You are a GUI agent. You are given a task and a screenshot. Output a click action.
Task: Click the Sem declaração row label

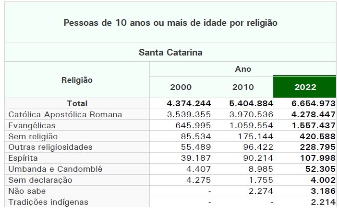click(40, 180)
